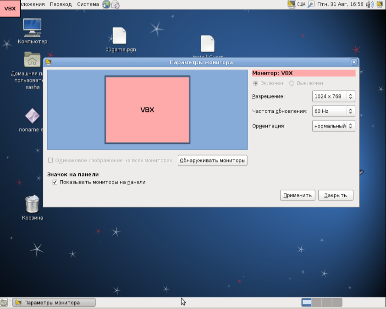The height and width of the screenshot is (309, 386).
Task: Click the Закрыть button
Action: point(336,195)
